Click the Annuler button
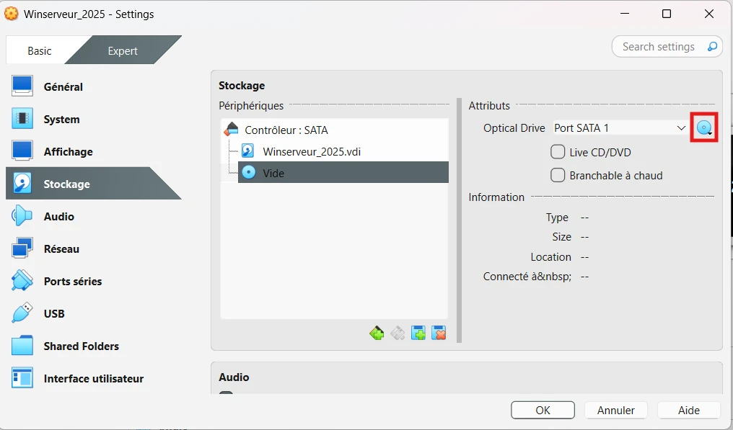Screen dimensions: 733x430 click(616, 411)
